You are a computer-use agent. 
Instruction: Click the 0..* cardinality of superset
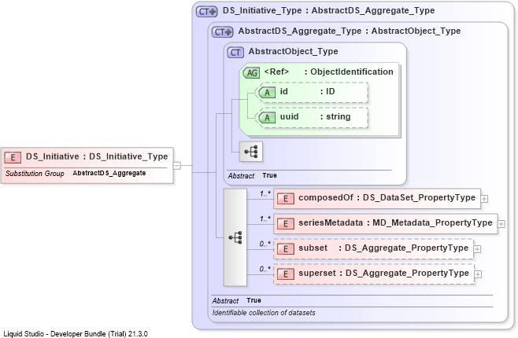click(x=265, y=269)
